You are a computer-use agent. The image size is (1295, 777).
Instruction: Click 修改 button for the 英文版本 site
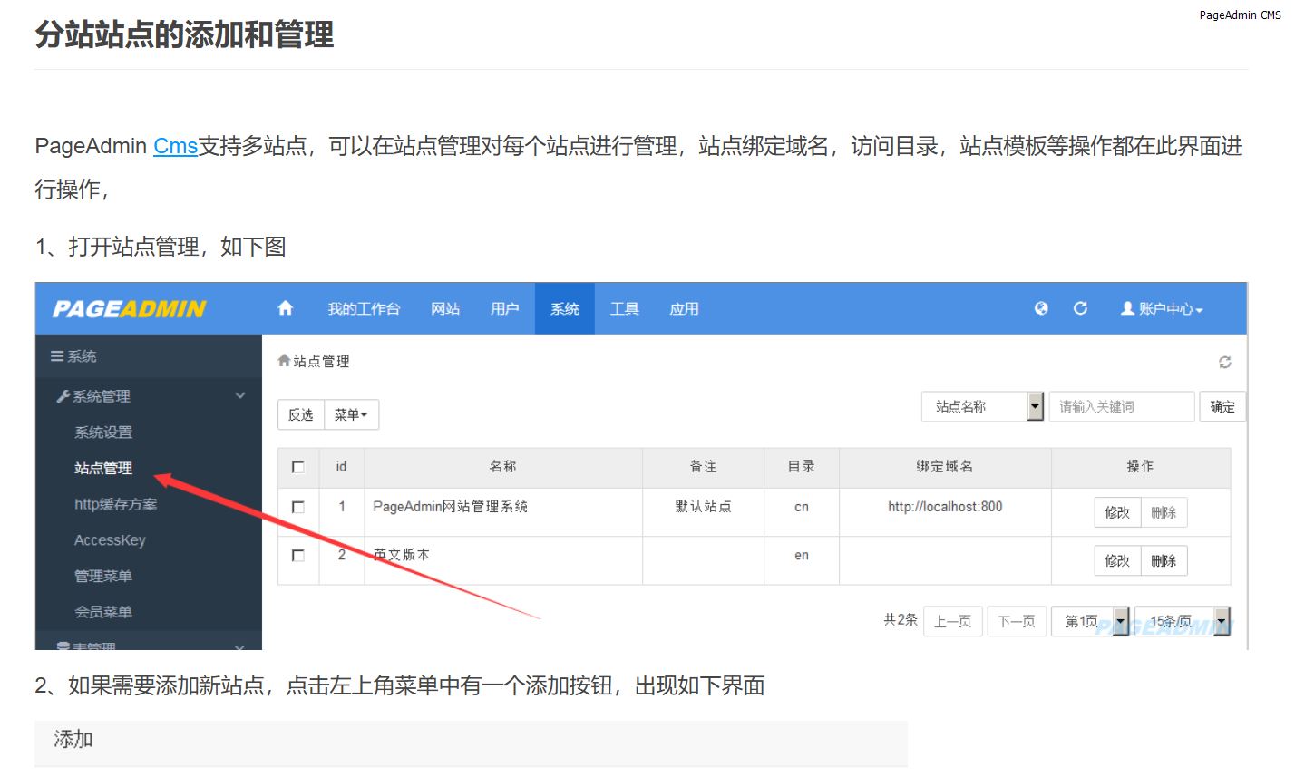(x=1117, y=561)
